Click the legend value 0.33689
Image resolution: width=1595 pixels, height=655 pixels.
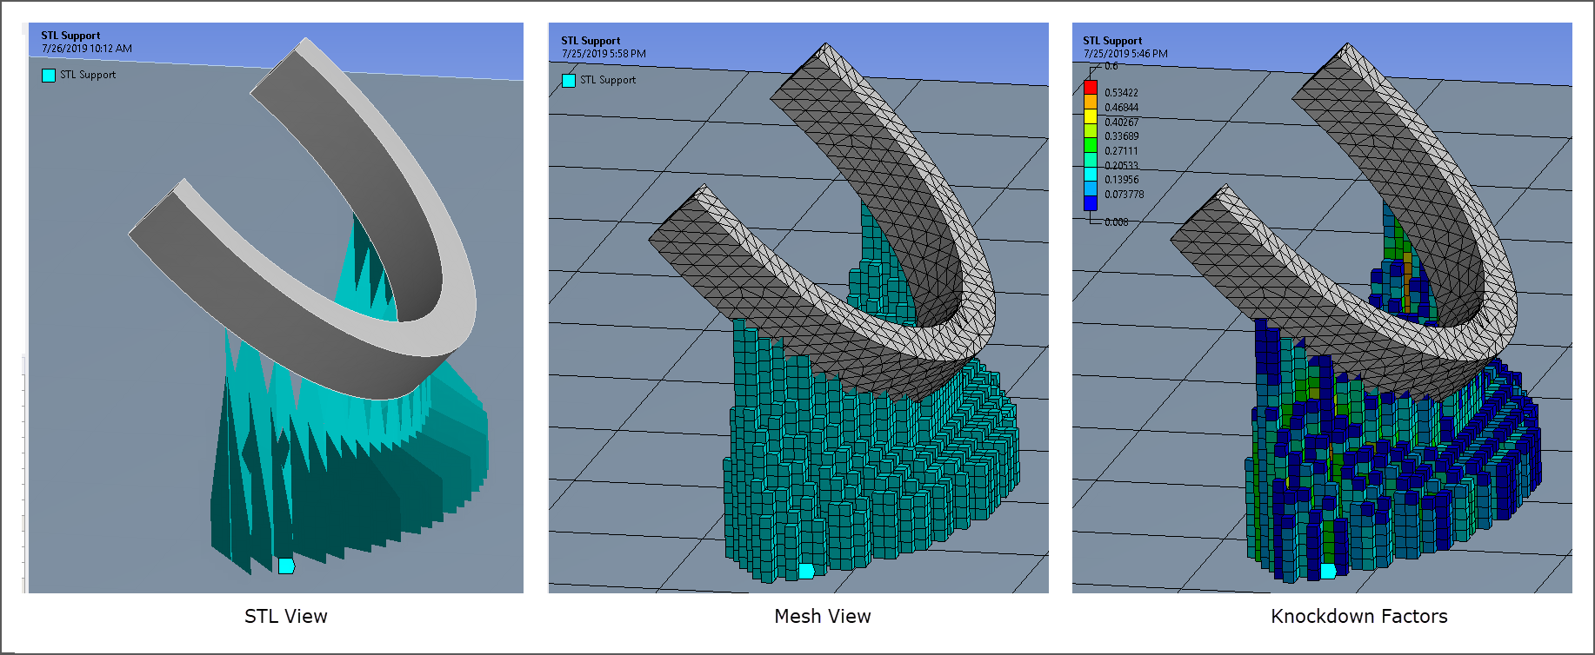click(1121, 136)
